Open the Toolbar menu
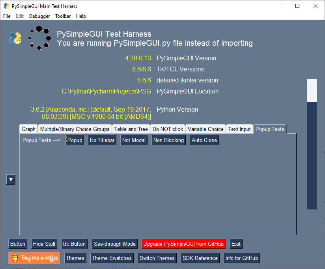The image size is (325, 269). 63,16
